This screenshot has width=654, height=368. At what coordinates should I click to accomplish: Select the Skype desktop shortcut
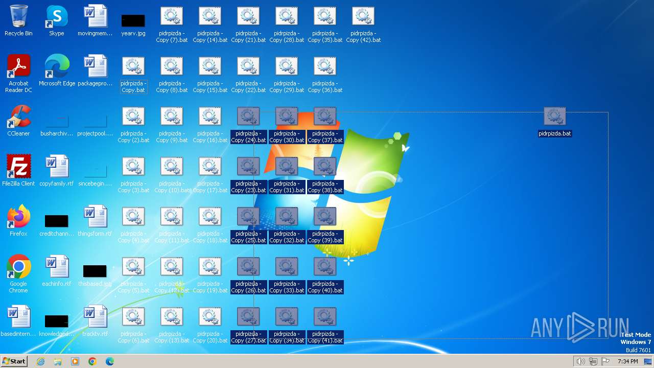point(57,20)
